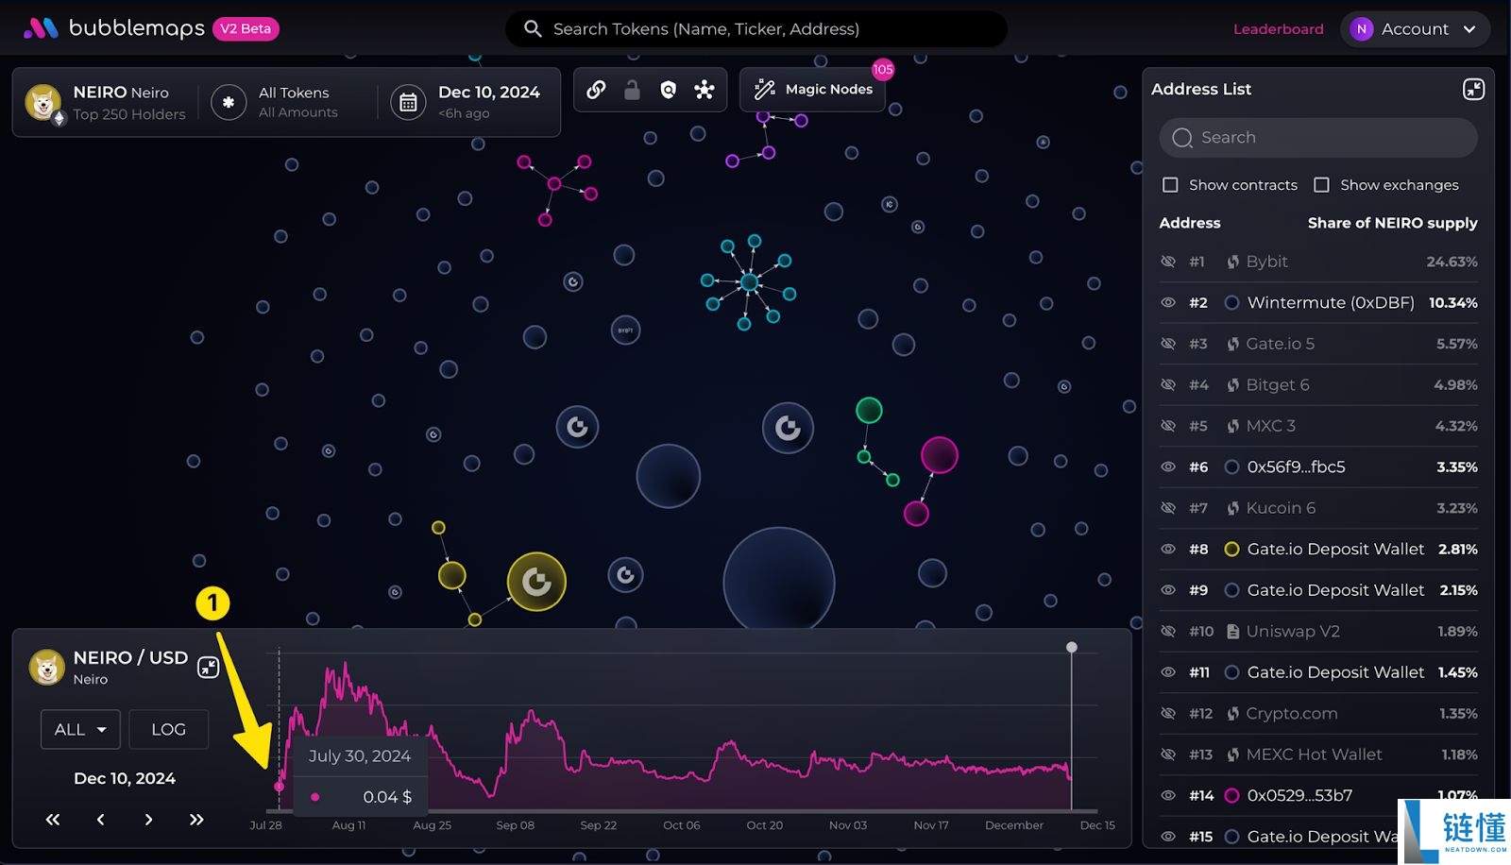Toggle visibility of #1 Bybit

click(1168, 262)
